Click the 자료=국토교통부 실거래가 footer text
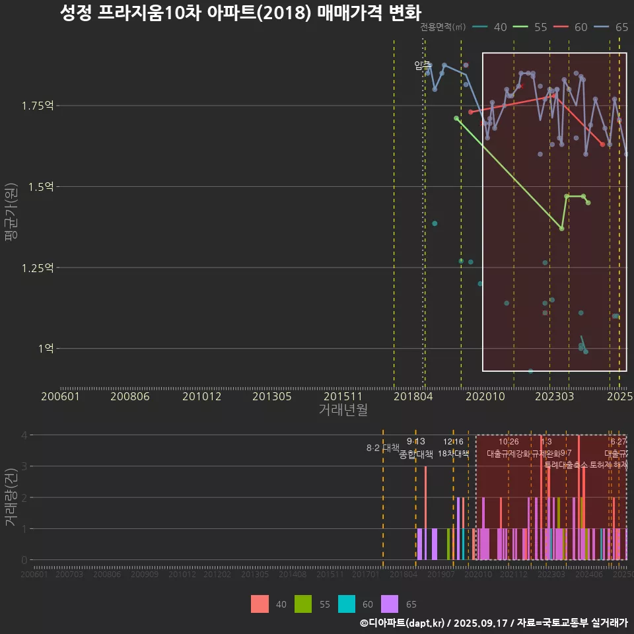 coord(572,623)
